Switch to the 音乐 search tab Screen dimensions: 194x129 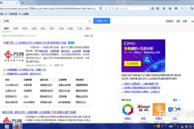(x=43, y=28)
